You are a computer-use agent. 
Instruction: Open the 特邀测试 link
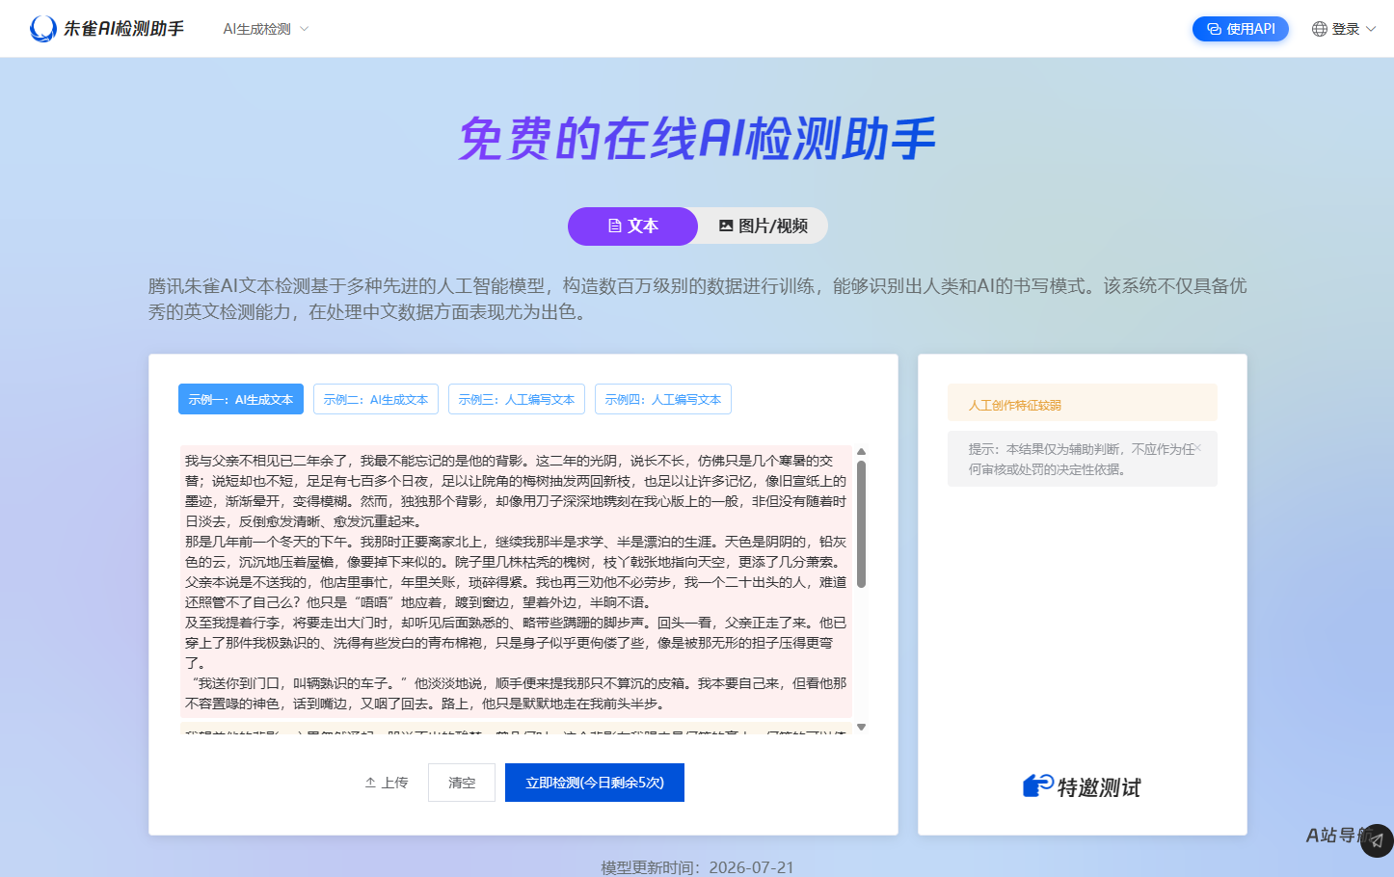(x=1082, y=786)
